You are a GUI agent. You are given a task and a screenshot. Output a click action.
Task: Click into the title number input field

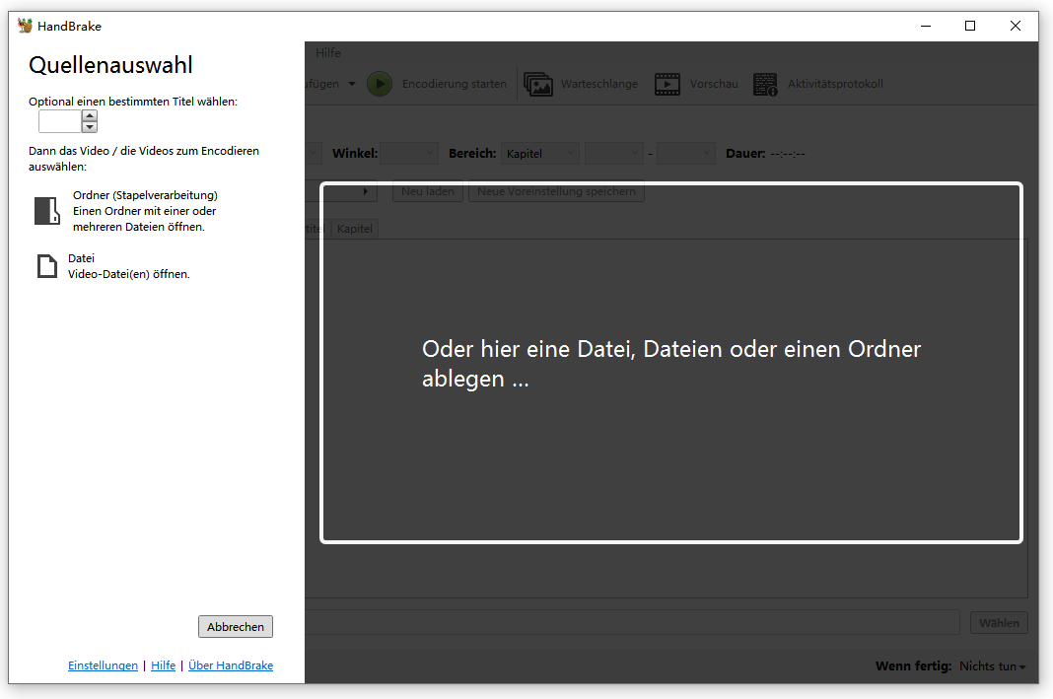tap(59, 121)
